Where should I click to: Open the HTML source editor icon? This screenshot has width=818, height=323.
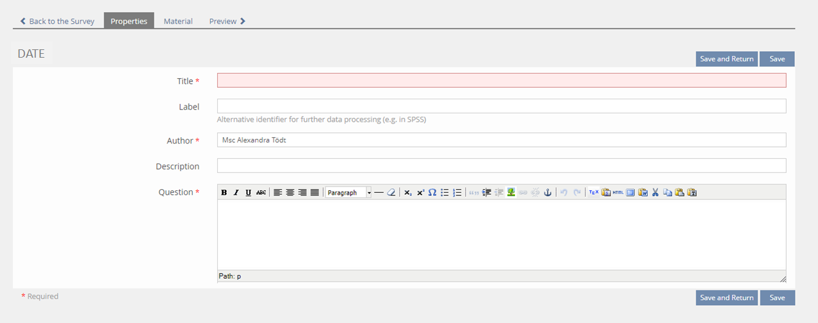(x=618, y=192)
